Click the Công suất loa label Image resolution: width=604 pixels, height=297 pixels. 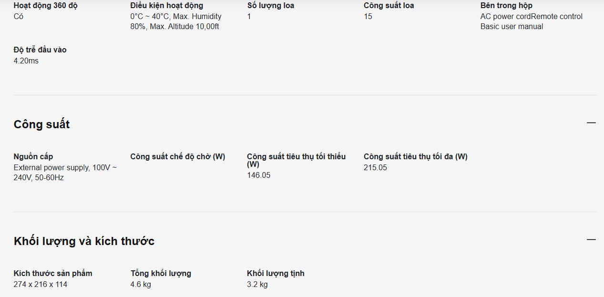[x=389, y=6]
